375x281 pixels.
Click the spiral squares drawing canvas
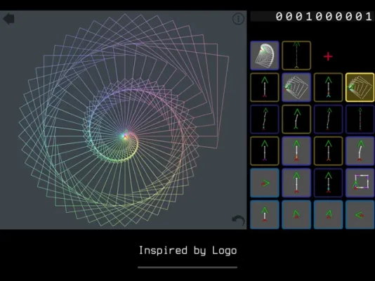(123, 120)
